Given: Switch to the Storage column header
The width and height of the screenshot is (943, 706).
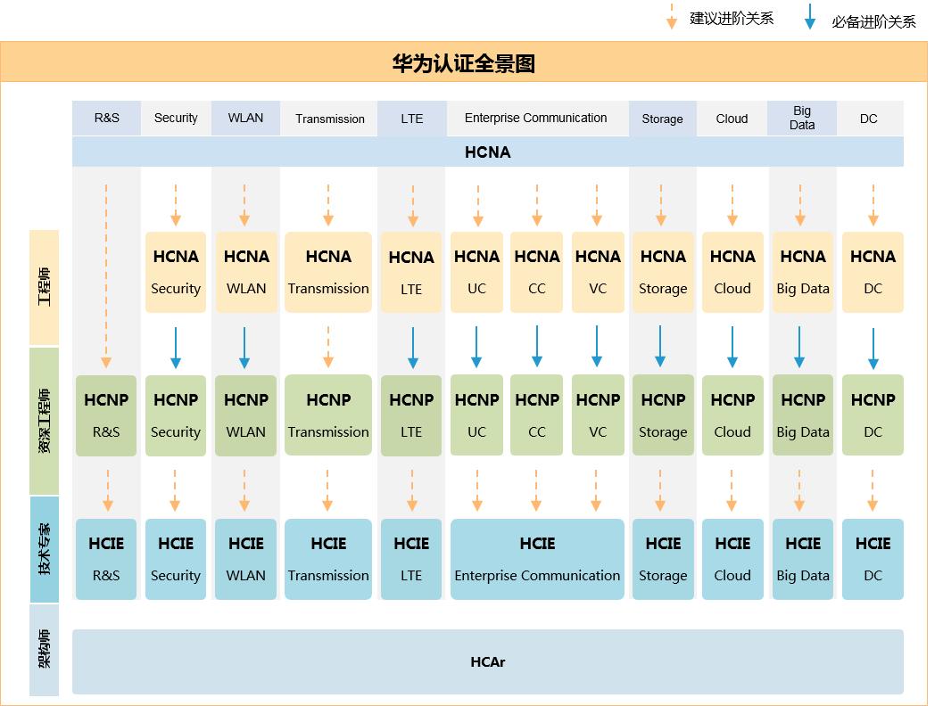Looking at the screenshot, I should tap(662, 118).
